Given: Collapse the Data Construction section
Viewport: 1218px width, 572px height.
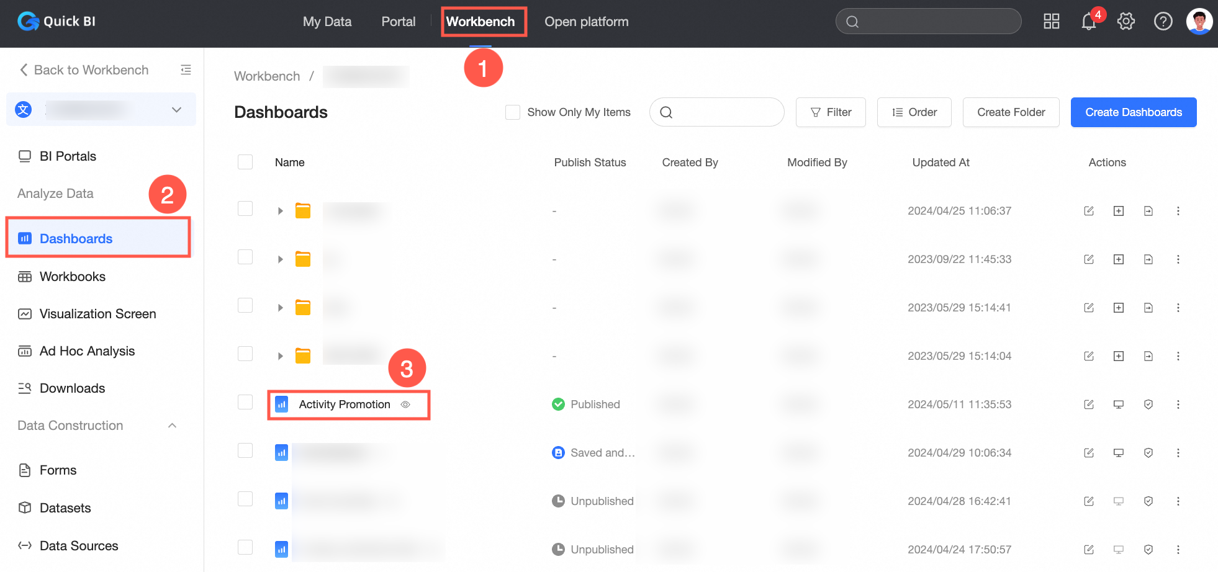Looking at the screenshot, I should pos(173,426).
